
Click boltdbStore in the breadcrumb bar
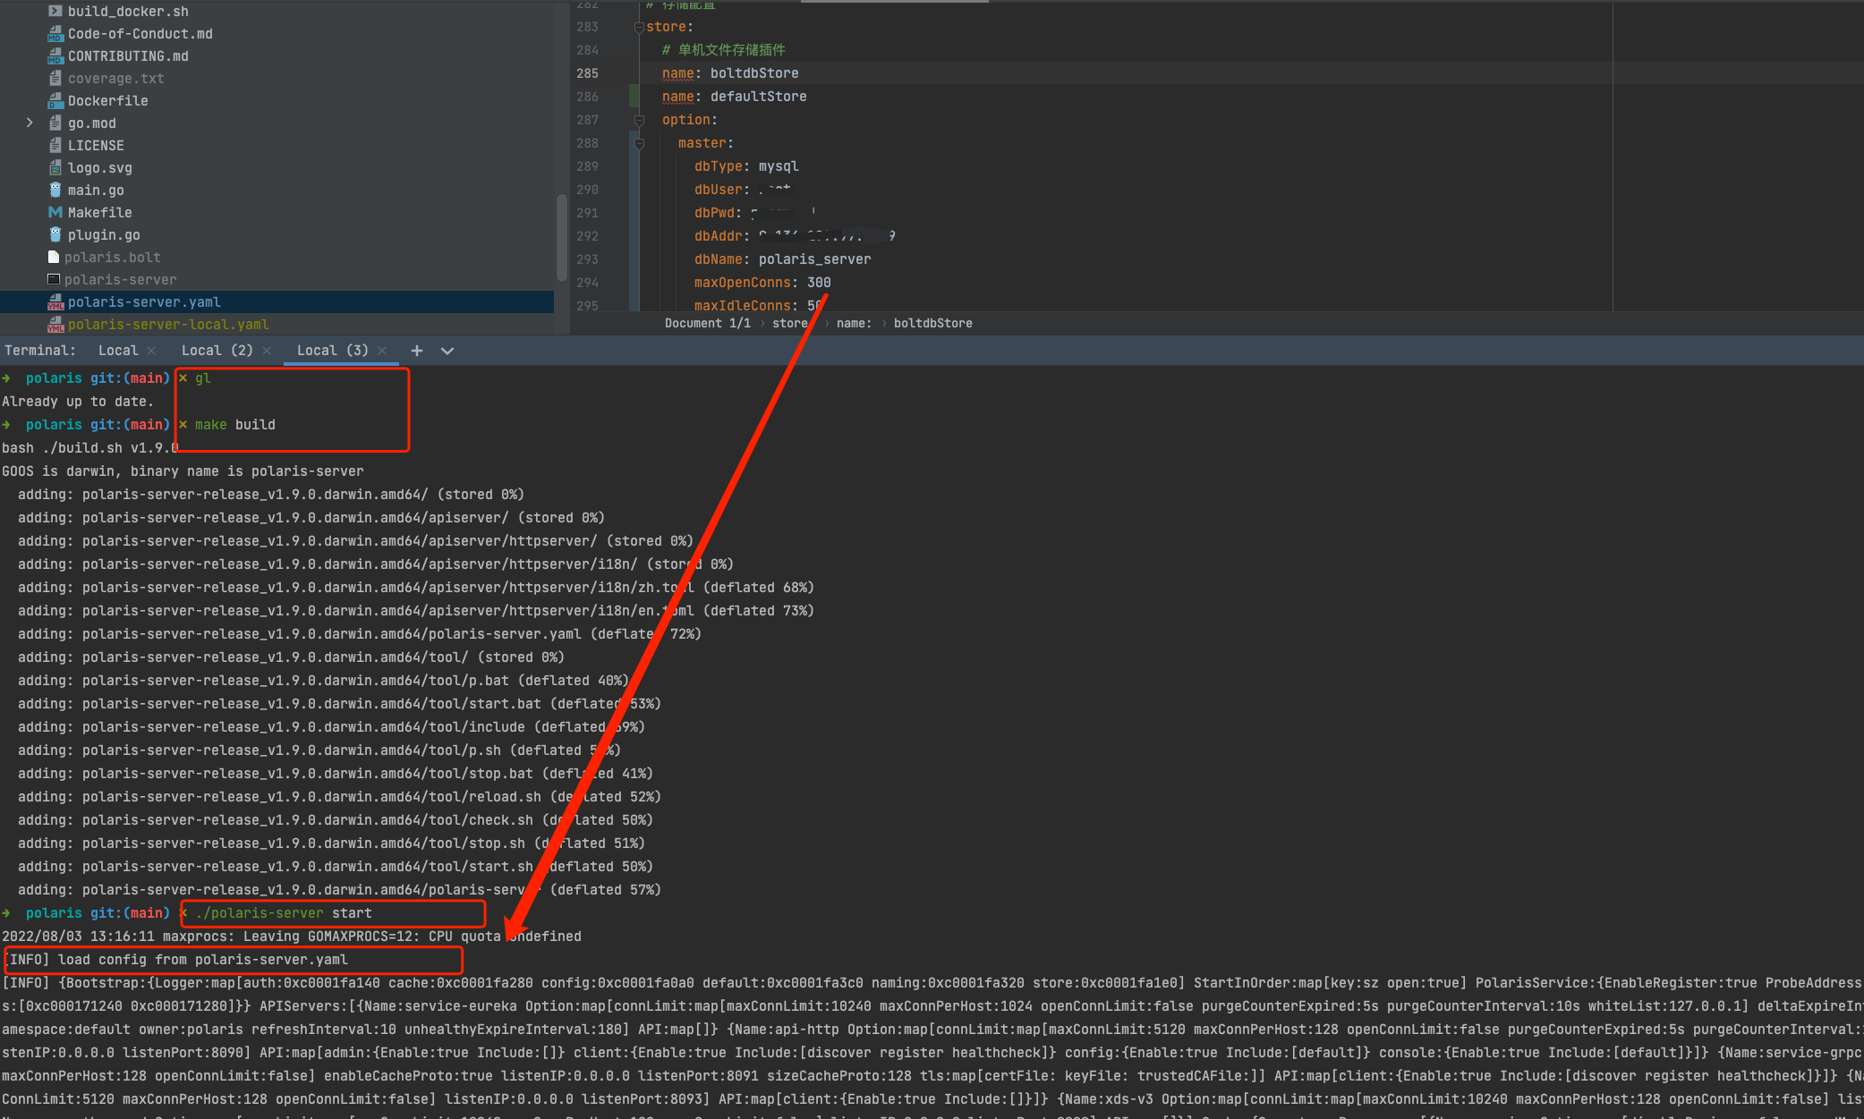pyautogui.click(x=932, y=323)
